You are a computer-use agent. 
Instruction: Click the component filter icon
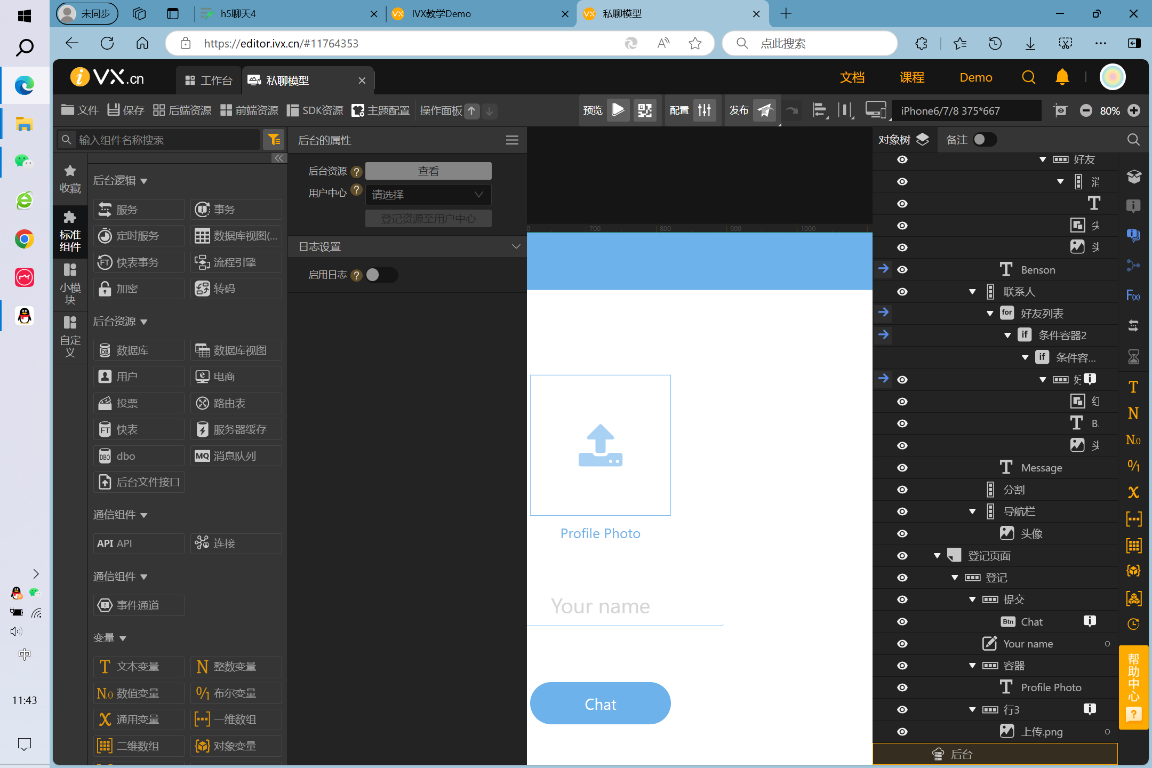(x=274, y=140)
